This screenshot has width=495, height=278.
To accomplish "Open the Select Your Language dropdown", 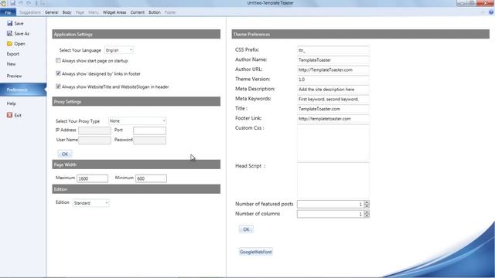I will tap(119, 50).
